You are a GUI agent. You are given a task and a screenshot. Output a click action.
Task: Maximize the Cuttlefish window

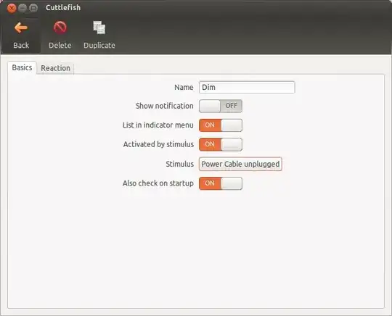pyautogui.click(x=33, y=8)
